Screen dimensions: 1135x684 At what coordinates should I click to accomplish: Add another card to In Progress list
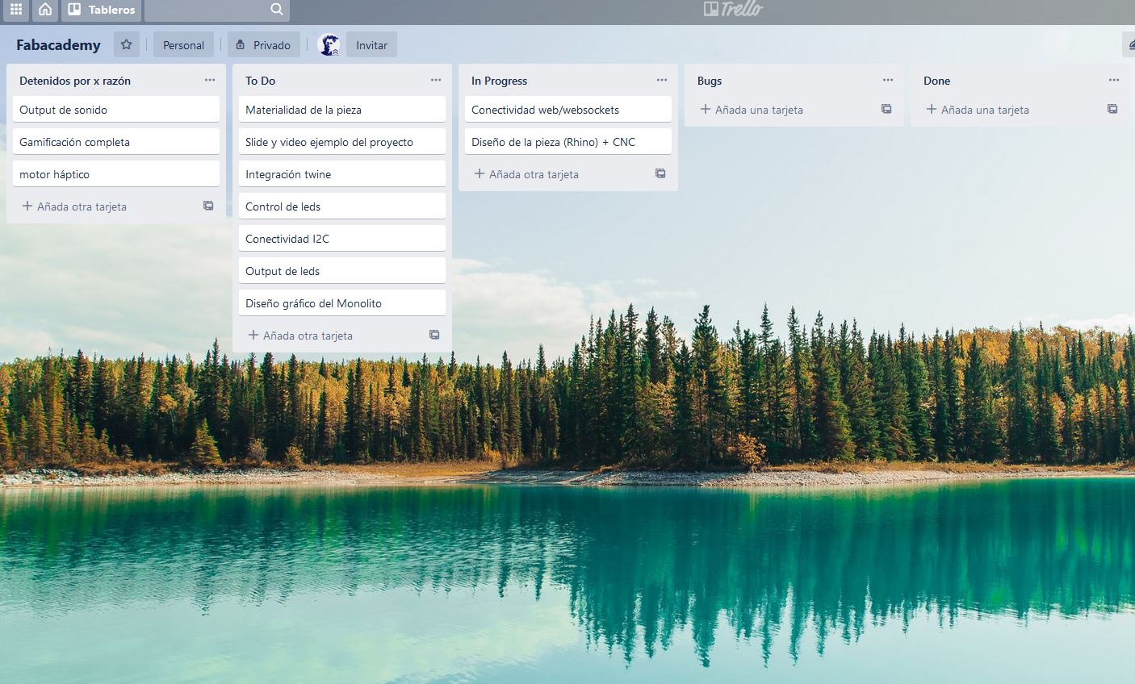point(526,174)
